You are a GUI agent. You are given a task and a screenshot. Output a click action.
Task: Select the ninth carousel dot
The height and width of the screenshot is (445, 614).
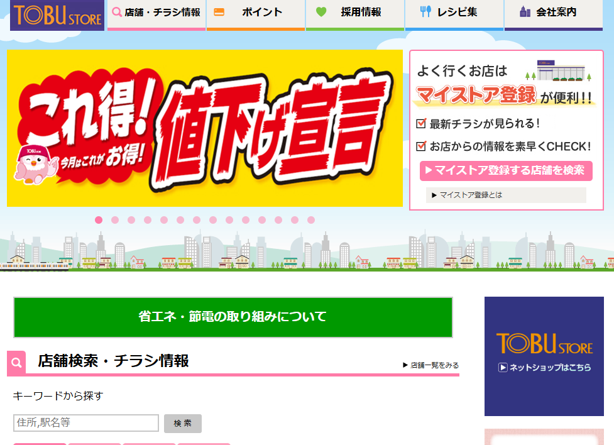(229, 220)
